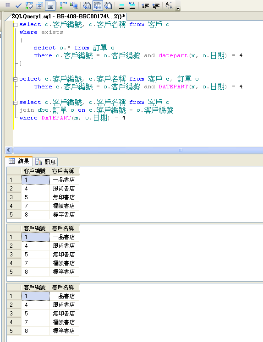Select 無印書店 cell in first result grid
The width and height of the screenshot is (263, 342).
pyautogui.click(x=64, y=197)
